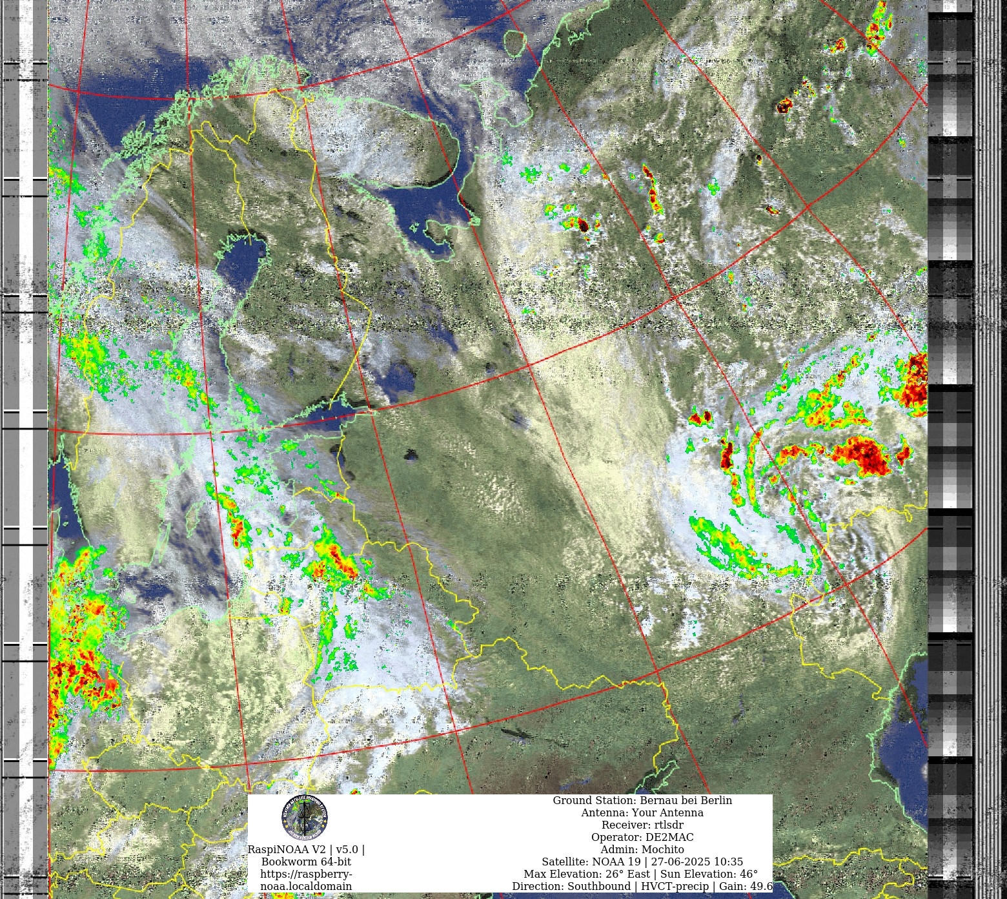The image size is (1007, 899).
Task: Click the RaspiNOAA round logo emblem
Action: coord(305,818)
